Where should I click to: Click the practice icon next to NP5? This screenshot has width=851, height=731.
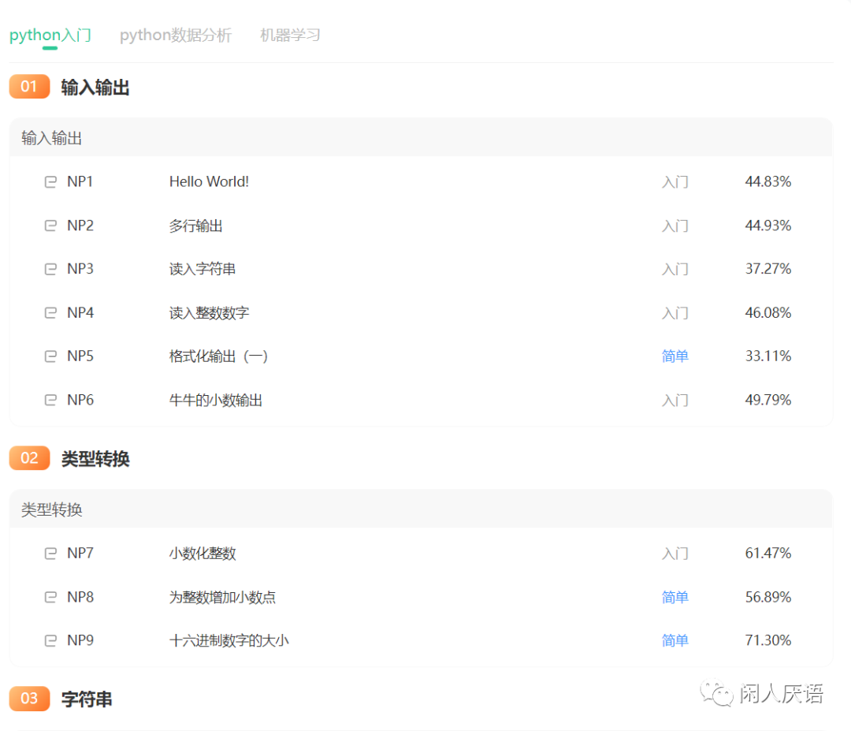click(50, 356)
